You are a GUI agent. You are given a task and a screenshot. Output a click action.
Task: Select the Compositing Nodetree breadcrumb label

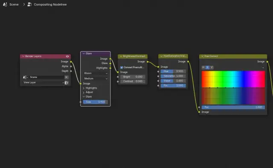(50, 5)
